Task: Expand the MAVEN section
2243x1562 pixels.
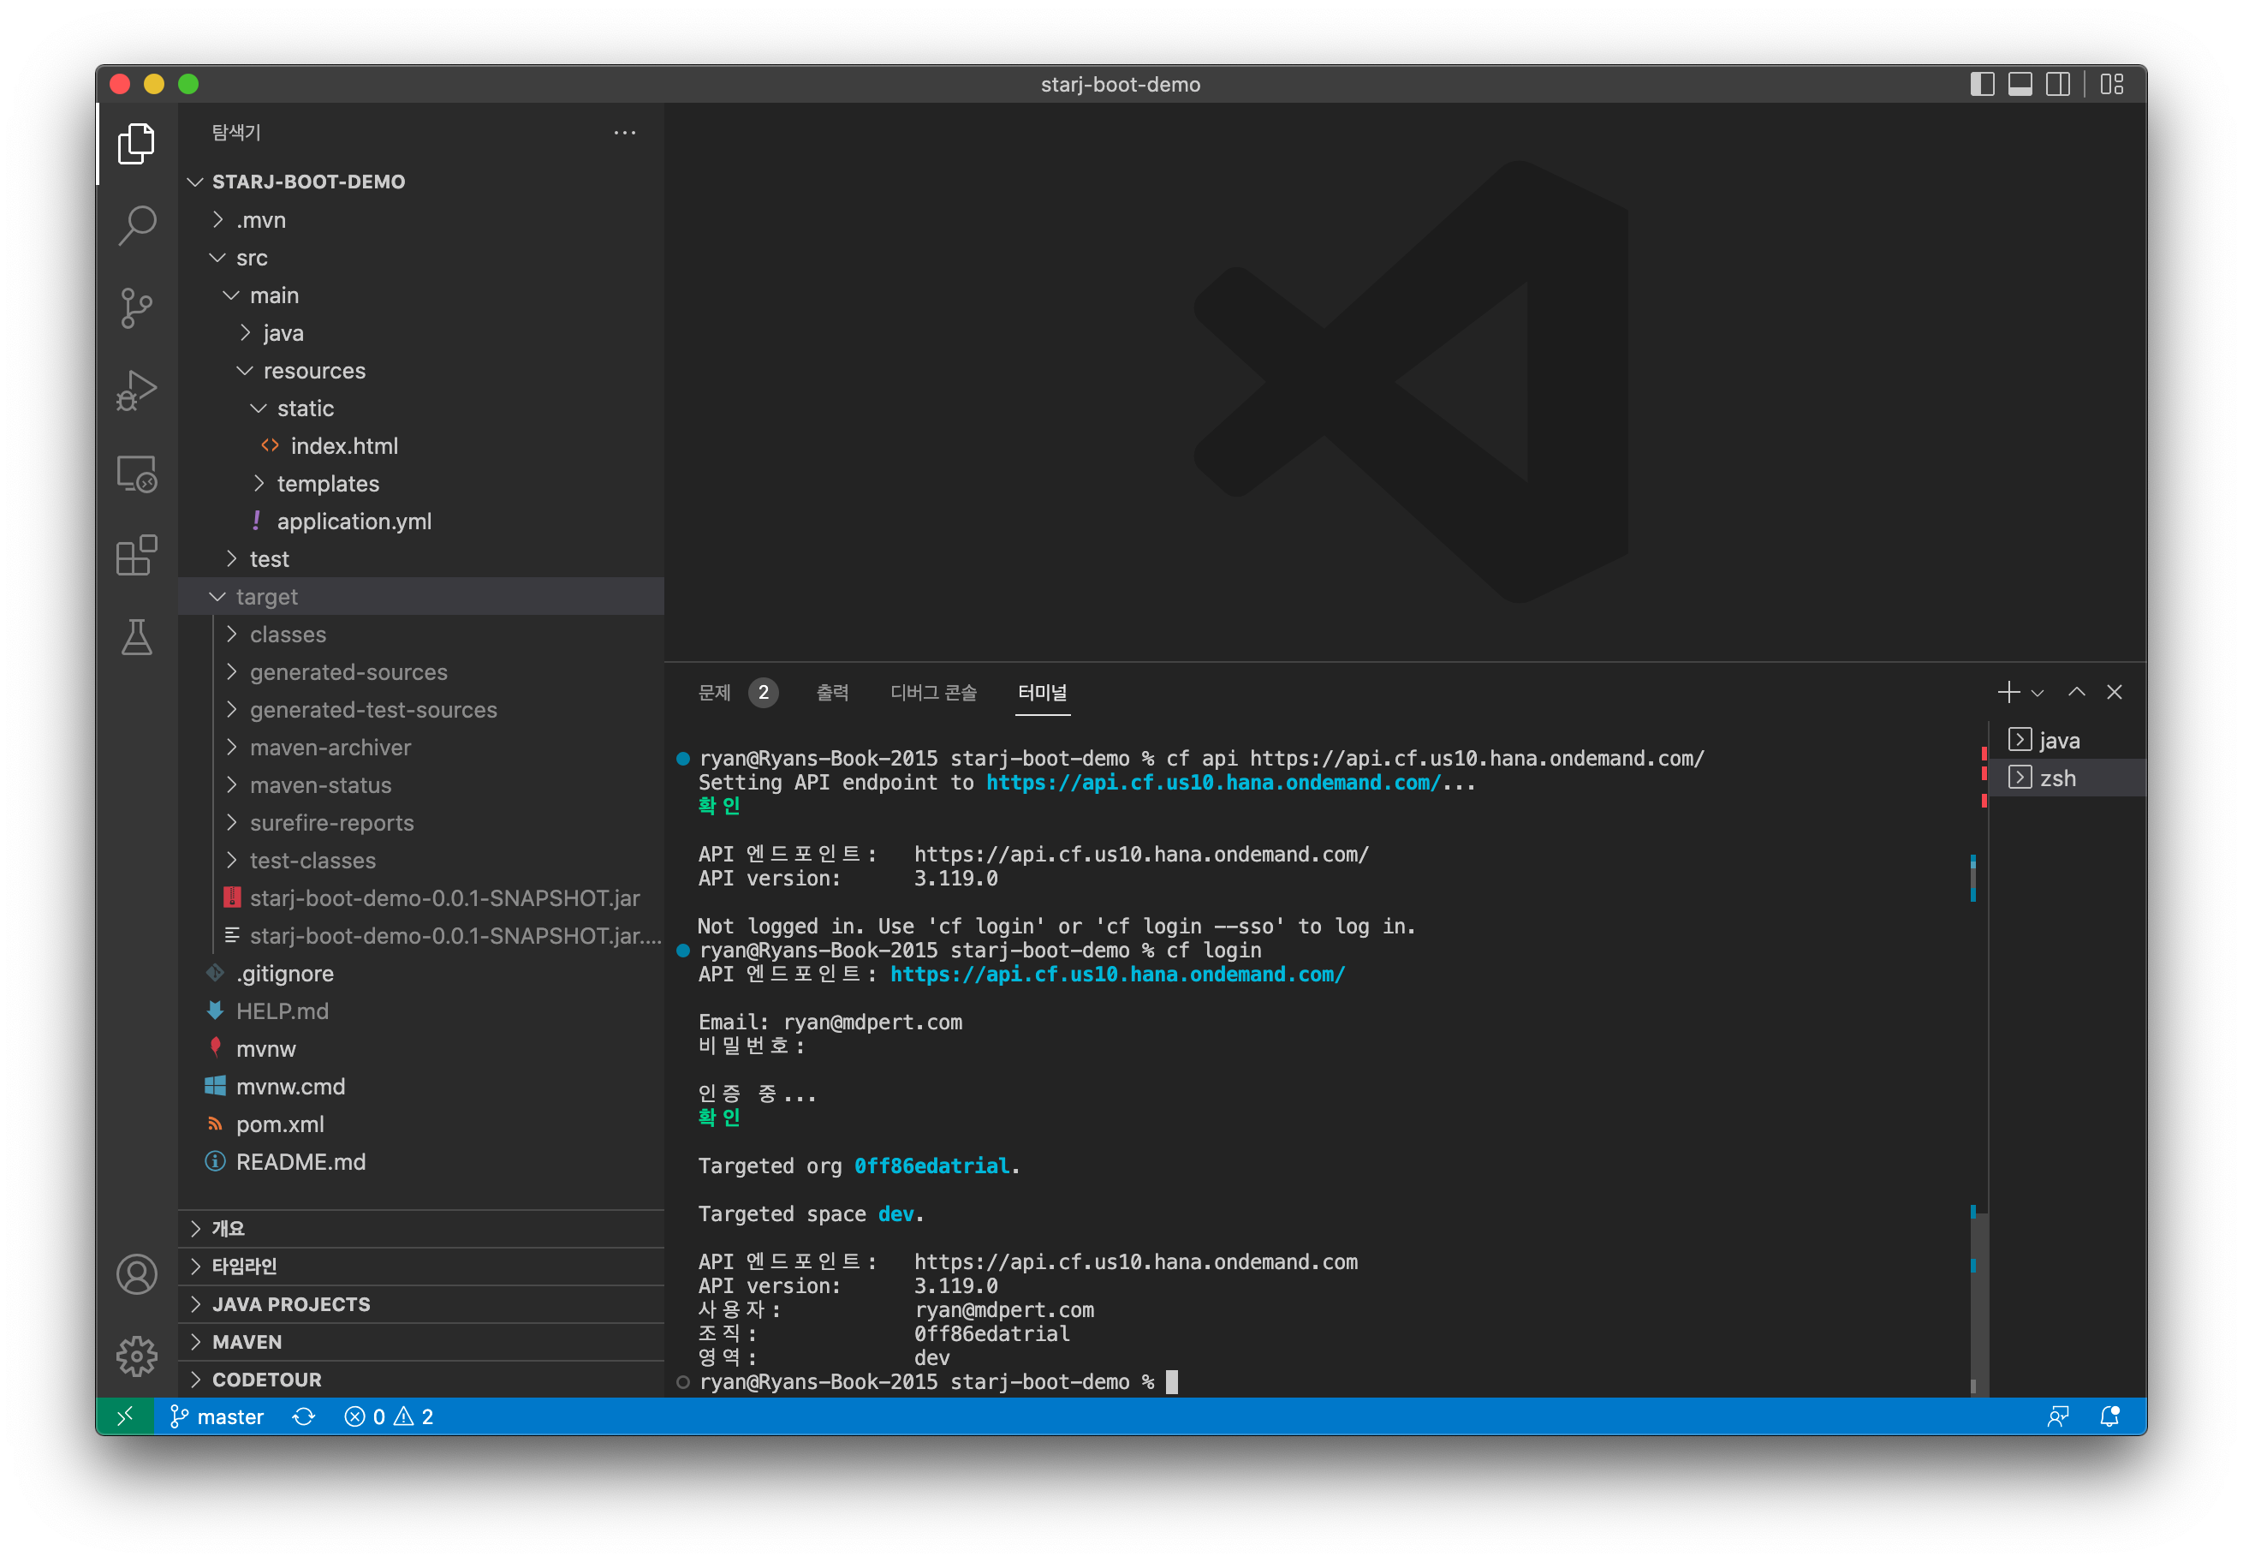Action: click(x=247, y=1342)
